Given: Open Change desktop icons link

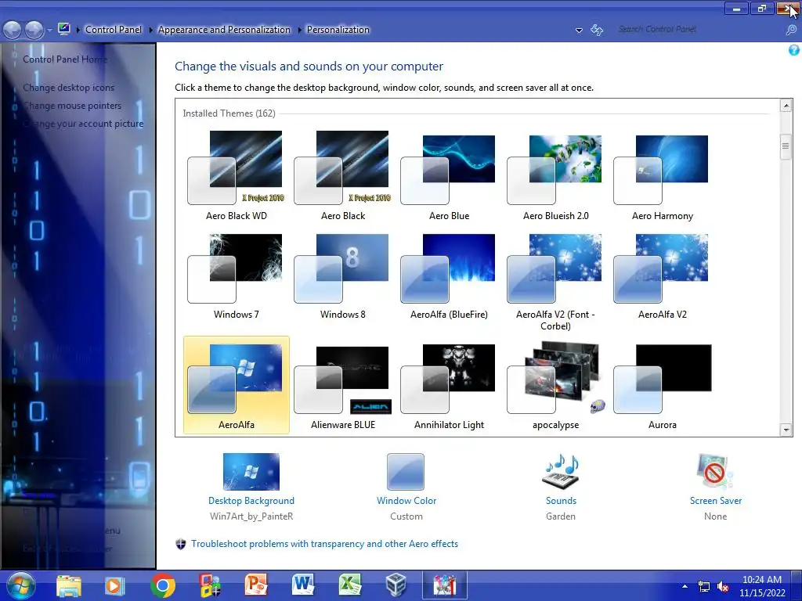Looking at the screenshot, I should (x=69, y=88).
